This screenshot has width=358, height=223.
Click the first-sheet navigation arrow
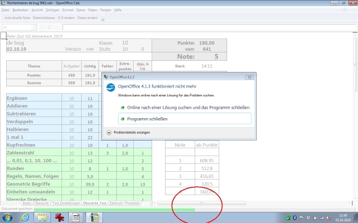[3, 203]
